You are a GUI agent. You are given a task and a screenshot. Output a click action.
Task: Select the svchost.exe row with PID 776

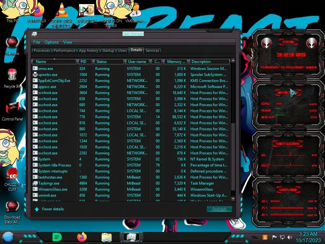[x=131, y=117]
